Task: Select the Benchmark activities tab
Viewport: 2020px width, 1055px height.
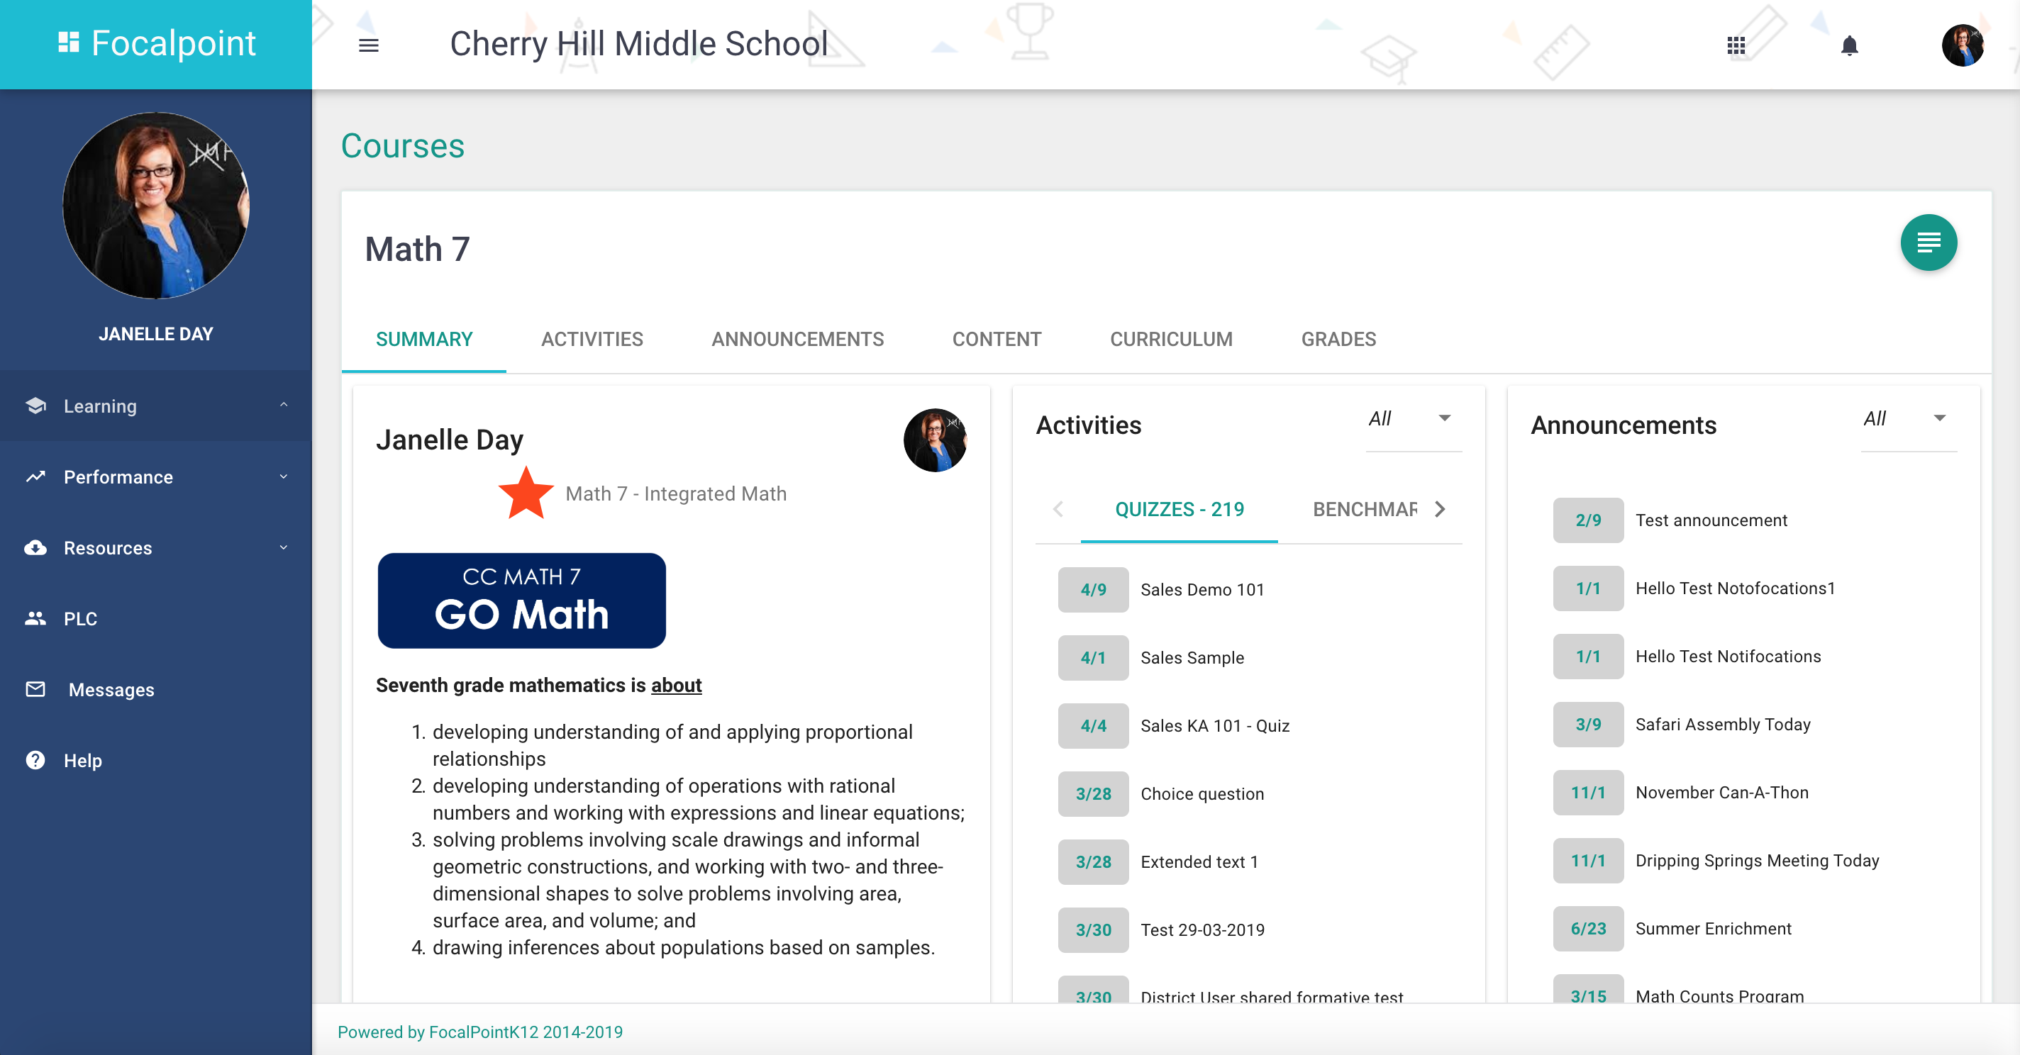Action: [1365, 510]
